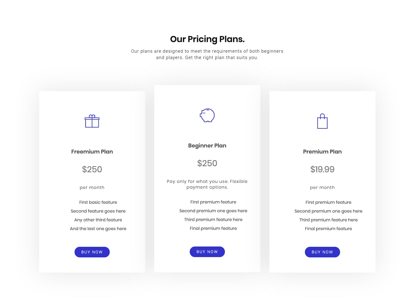
Task: Click the piggy bank icon on Beginner Plan
Action: pyautogui.click(x=207, y=115)
